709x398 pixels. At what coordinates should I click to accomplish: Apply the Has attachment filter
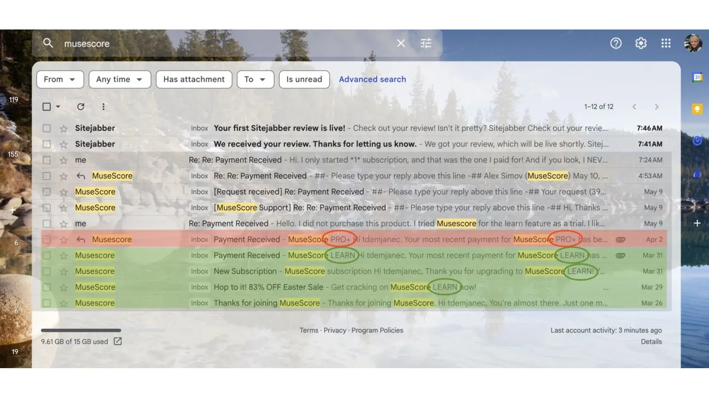point(194,79)
